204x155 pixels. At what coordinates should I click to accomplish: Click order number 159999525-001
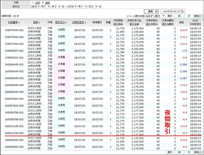(x=14, y=58)
